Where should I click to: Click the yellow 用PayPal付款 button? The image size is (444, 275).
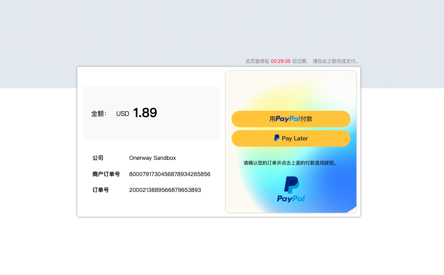[291, 119]
